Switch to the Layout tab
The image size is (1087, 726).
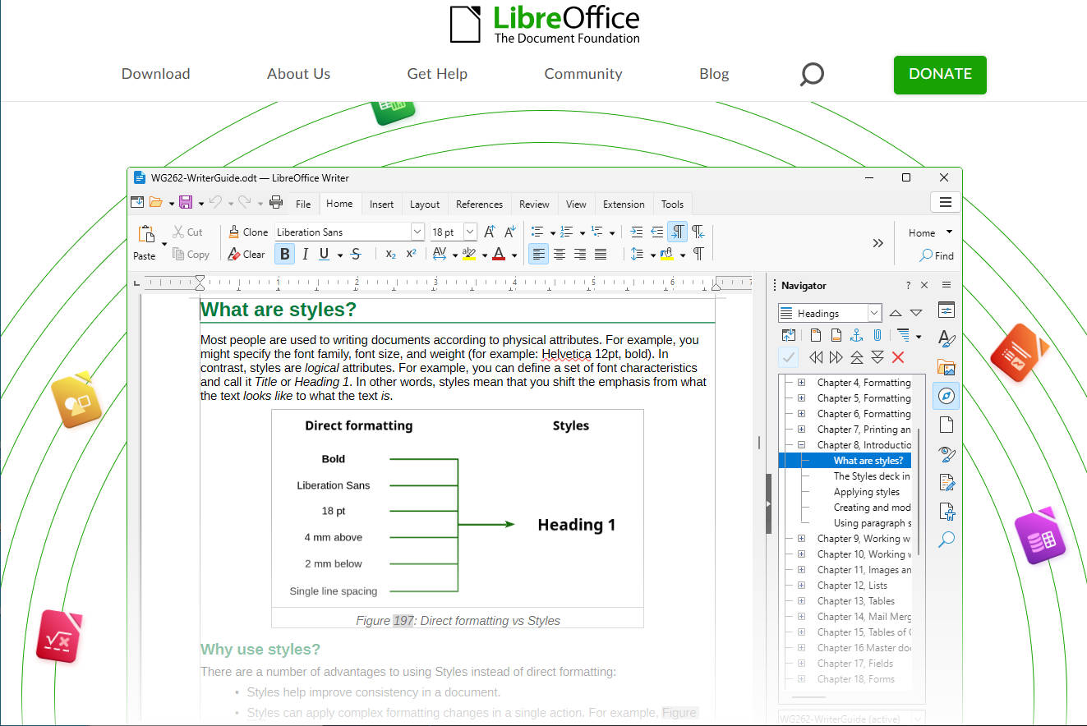(x=425, y=204)
